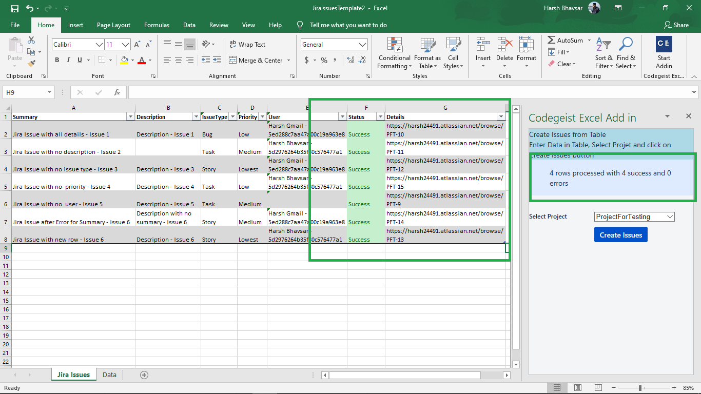701x394 pixels.
Task: Apply the yellow fill color bucket
Action: pos(124,61)
